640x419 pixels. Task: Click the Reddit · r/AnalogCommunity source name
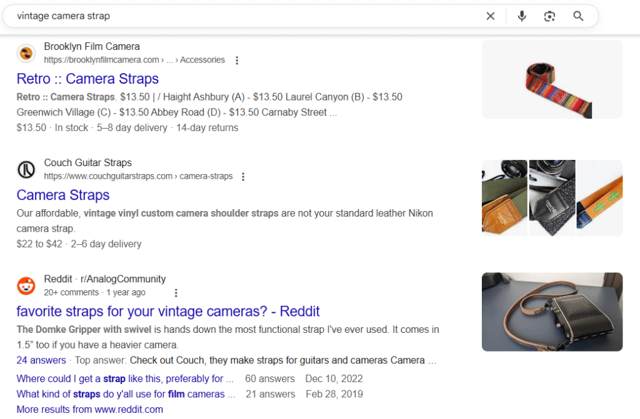(105, 279)
